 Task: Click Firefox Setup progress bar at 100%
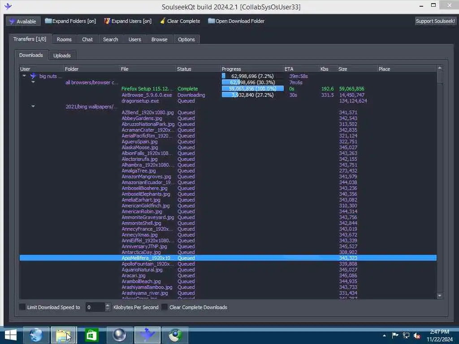(253, 89)
